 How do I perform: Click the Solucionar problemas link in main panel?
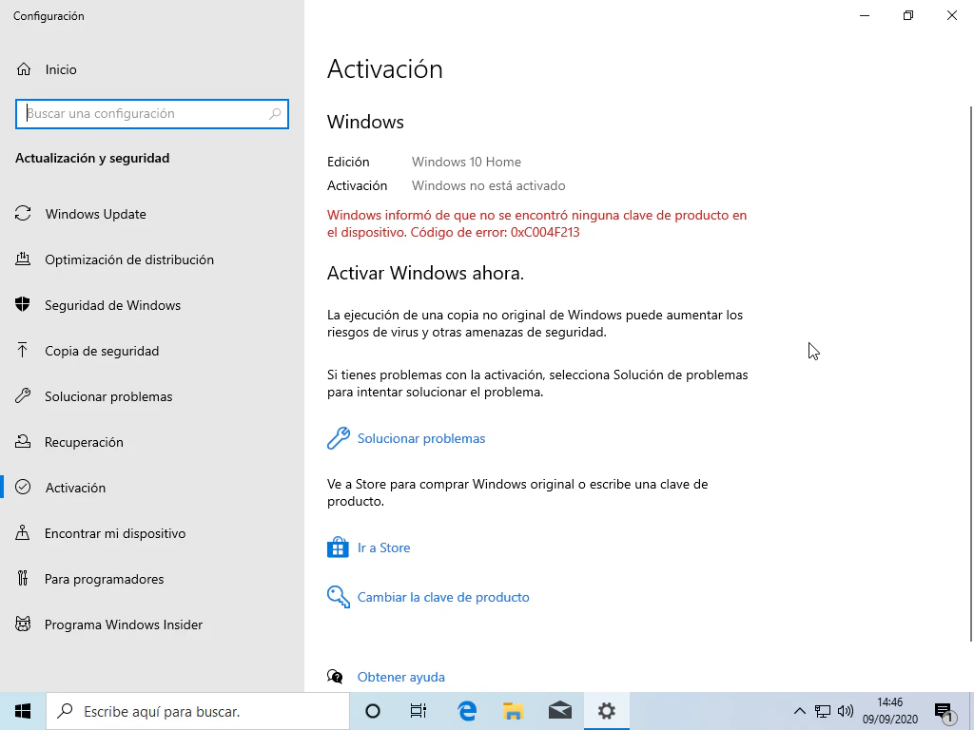(x=420, y=438)
